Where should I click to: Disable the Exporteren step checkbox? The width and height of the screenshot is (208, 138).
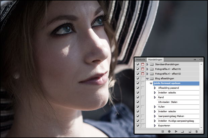point(138,126)
